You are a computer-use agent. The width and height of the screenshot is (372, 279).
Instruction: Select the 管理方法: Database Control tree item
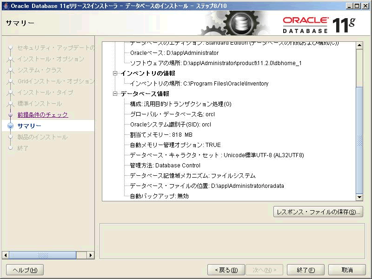pos(165,166)
